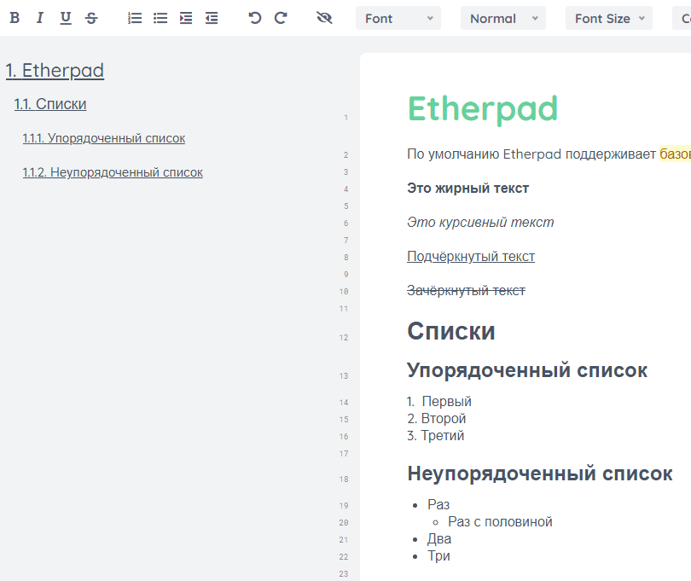
Task: Click the 'Упорядоченный список' document heading
Action: coord(527,370)
